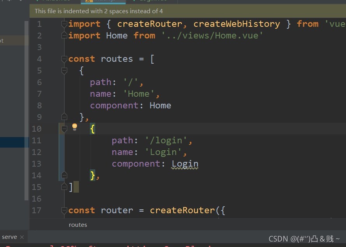Click the createRouter call on line 17
Image resolution: width=346 pixels, height=247 pixels.
(x=182, y=210)
